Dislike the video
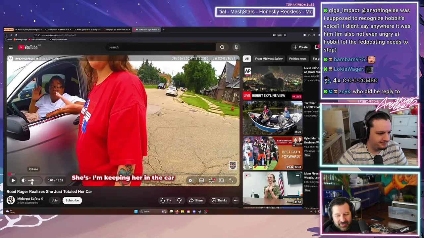Screen dimensions: 424x238 coord(179,200)
